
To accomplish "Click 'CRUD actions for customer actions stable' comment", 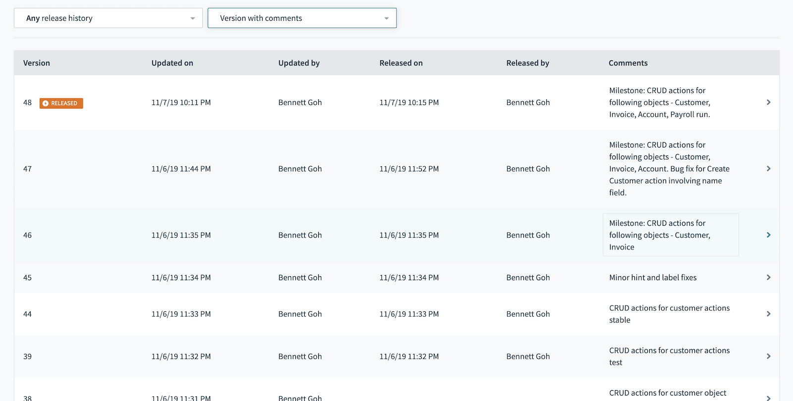I will coord(669,314).
